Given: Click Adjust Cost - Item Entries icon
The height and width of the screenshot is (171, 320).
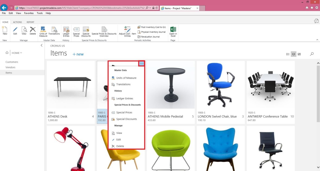Looking at the screenshot, I should [127, 31].
